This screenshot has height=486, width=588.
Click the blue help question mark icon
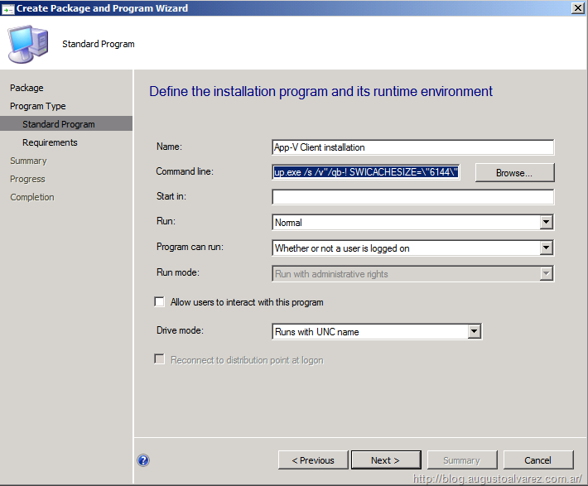click(x=143, y=460)
